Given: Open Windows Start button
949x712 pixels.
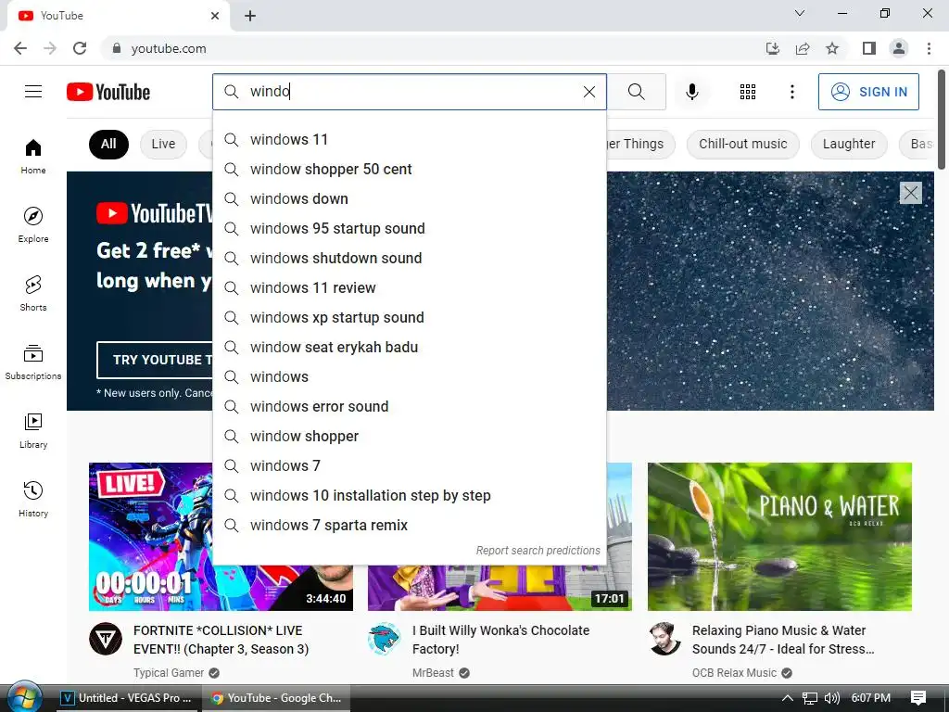Looking at the screenshot, I should tap(24, 697).
